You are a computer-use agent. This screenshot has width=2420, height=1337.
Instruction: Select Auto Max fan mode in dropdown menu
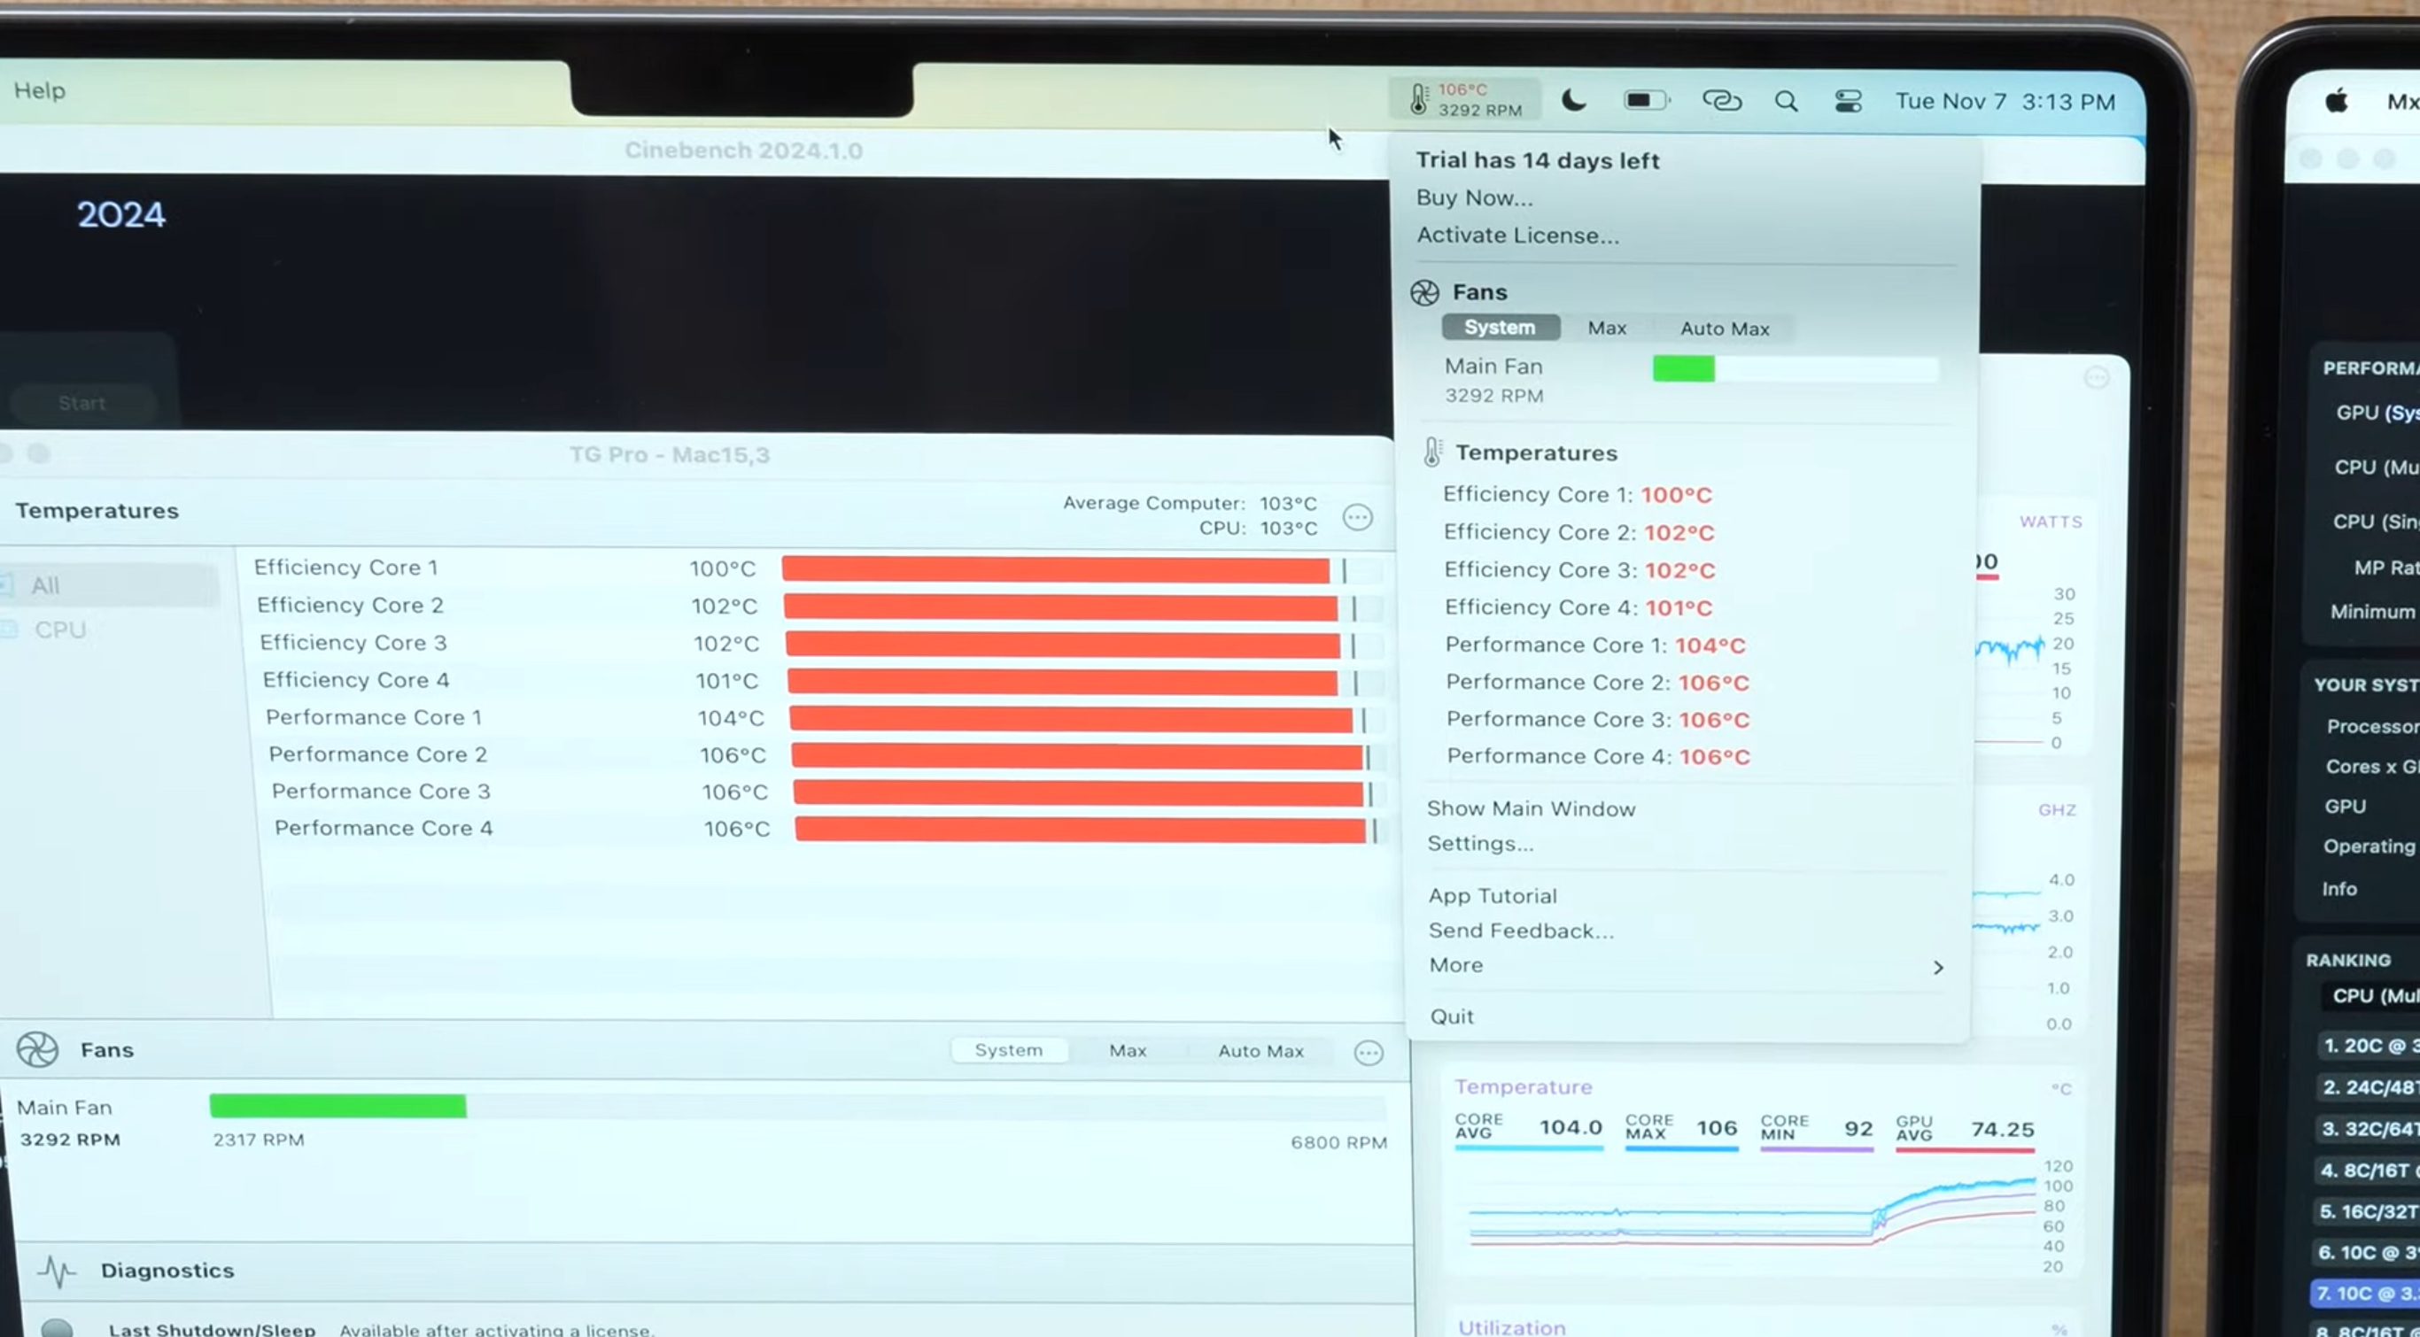click(1725, 328)
